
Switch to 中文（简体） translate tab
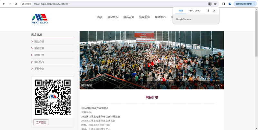(x=195, y=11)
